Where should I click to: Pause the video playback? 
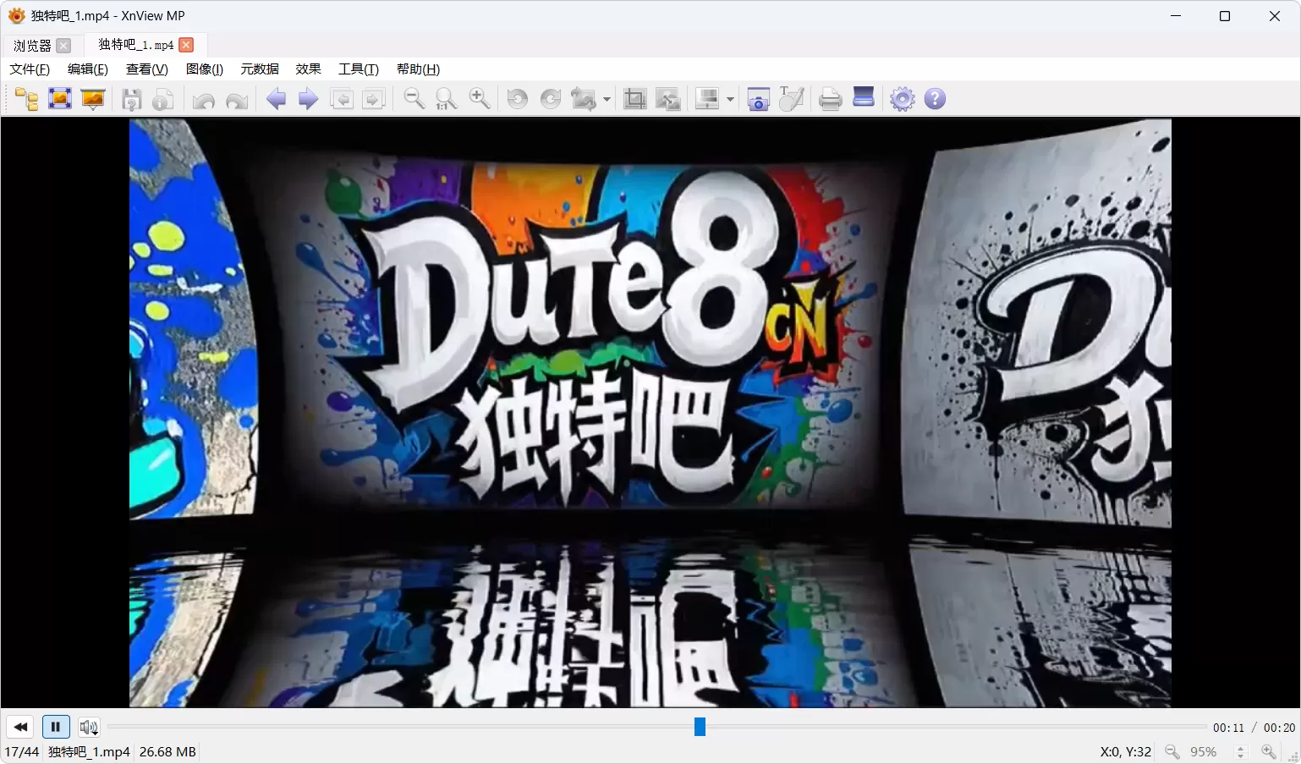coord(56,727)
